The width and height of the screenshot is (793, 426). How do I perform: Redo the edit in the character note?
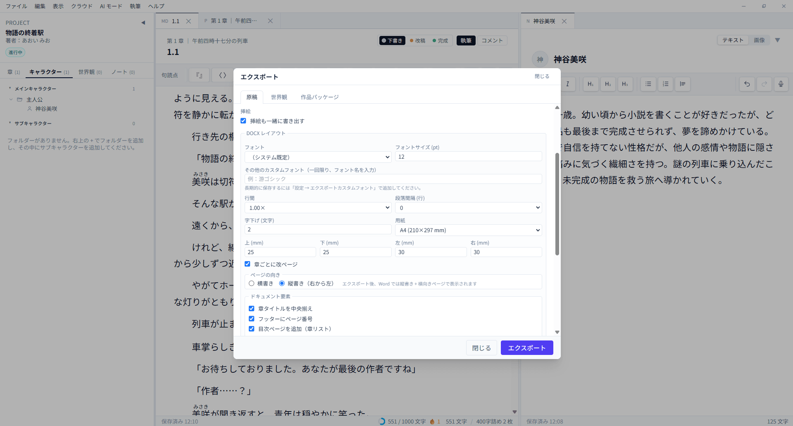point(764,84)
